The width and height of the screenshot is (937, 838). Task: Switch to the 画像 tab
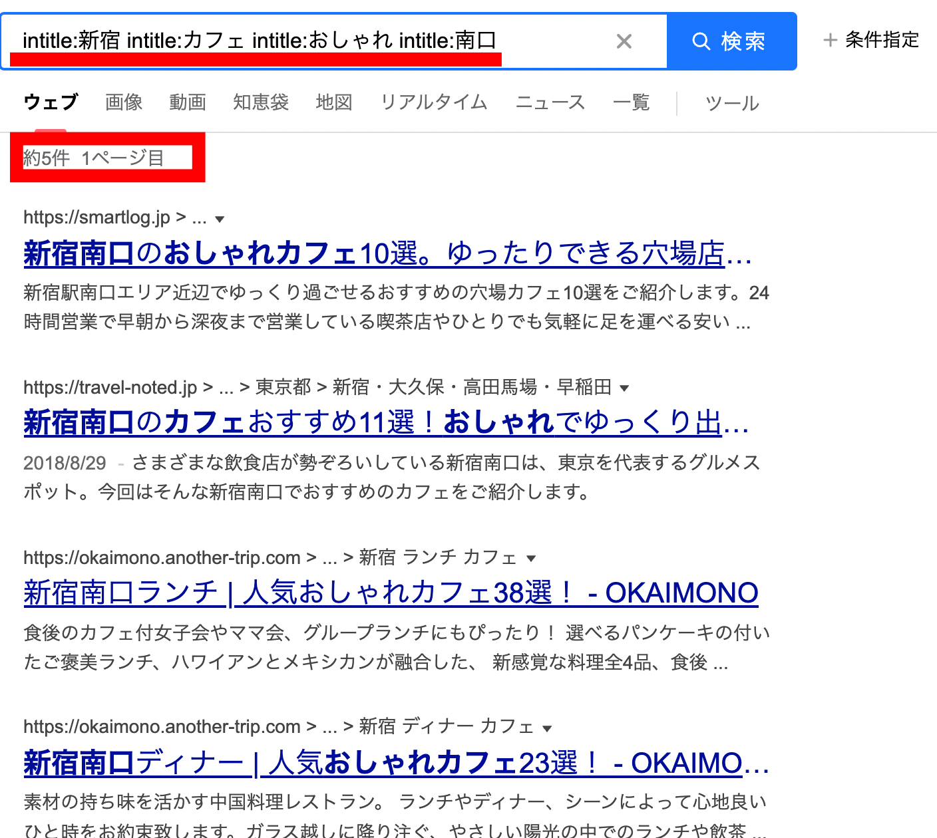[x=124, y=102]
